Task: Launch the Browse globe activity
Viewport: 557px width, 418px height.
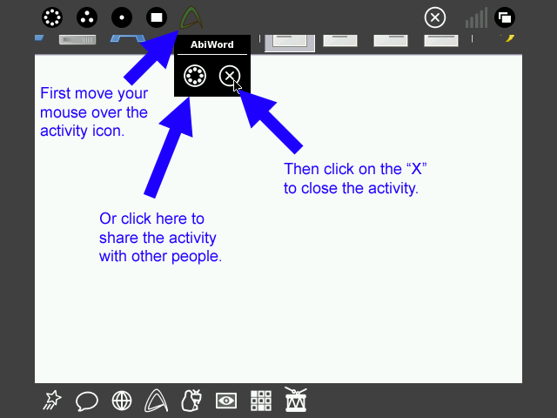Action: click(122, 401)
